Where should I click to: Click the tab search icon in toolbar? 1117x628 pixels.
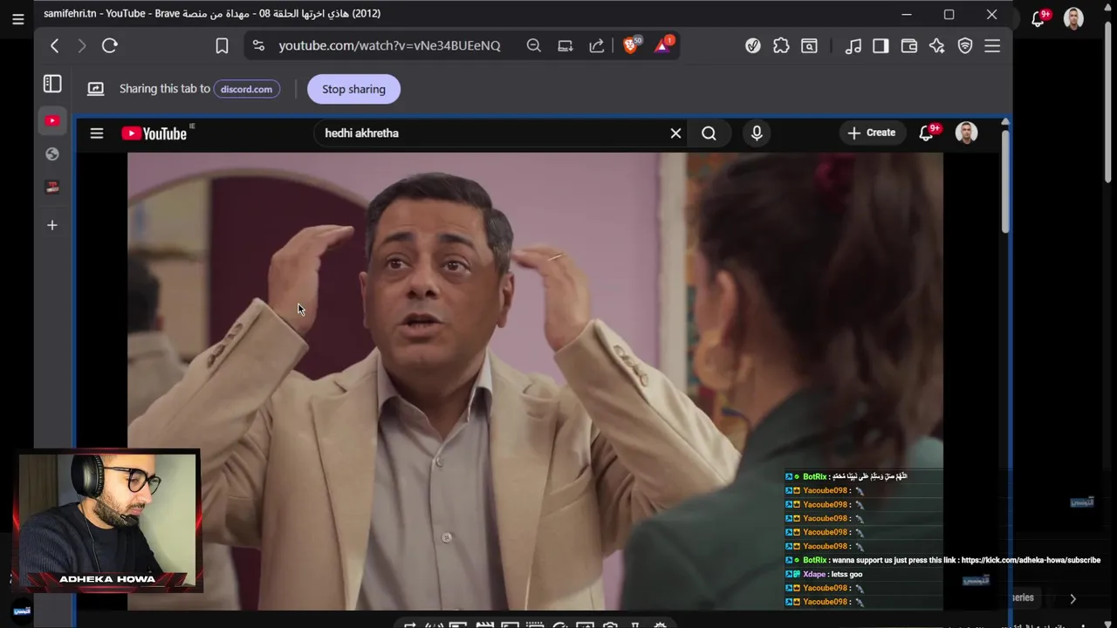tap(810, 45)
